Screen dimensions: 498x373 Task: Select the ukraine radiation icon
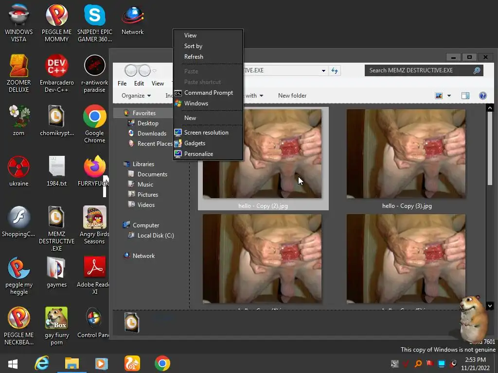pyautogui.click(x=19, y=171)
